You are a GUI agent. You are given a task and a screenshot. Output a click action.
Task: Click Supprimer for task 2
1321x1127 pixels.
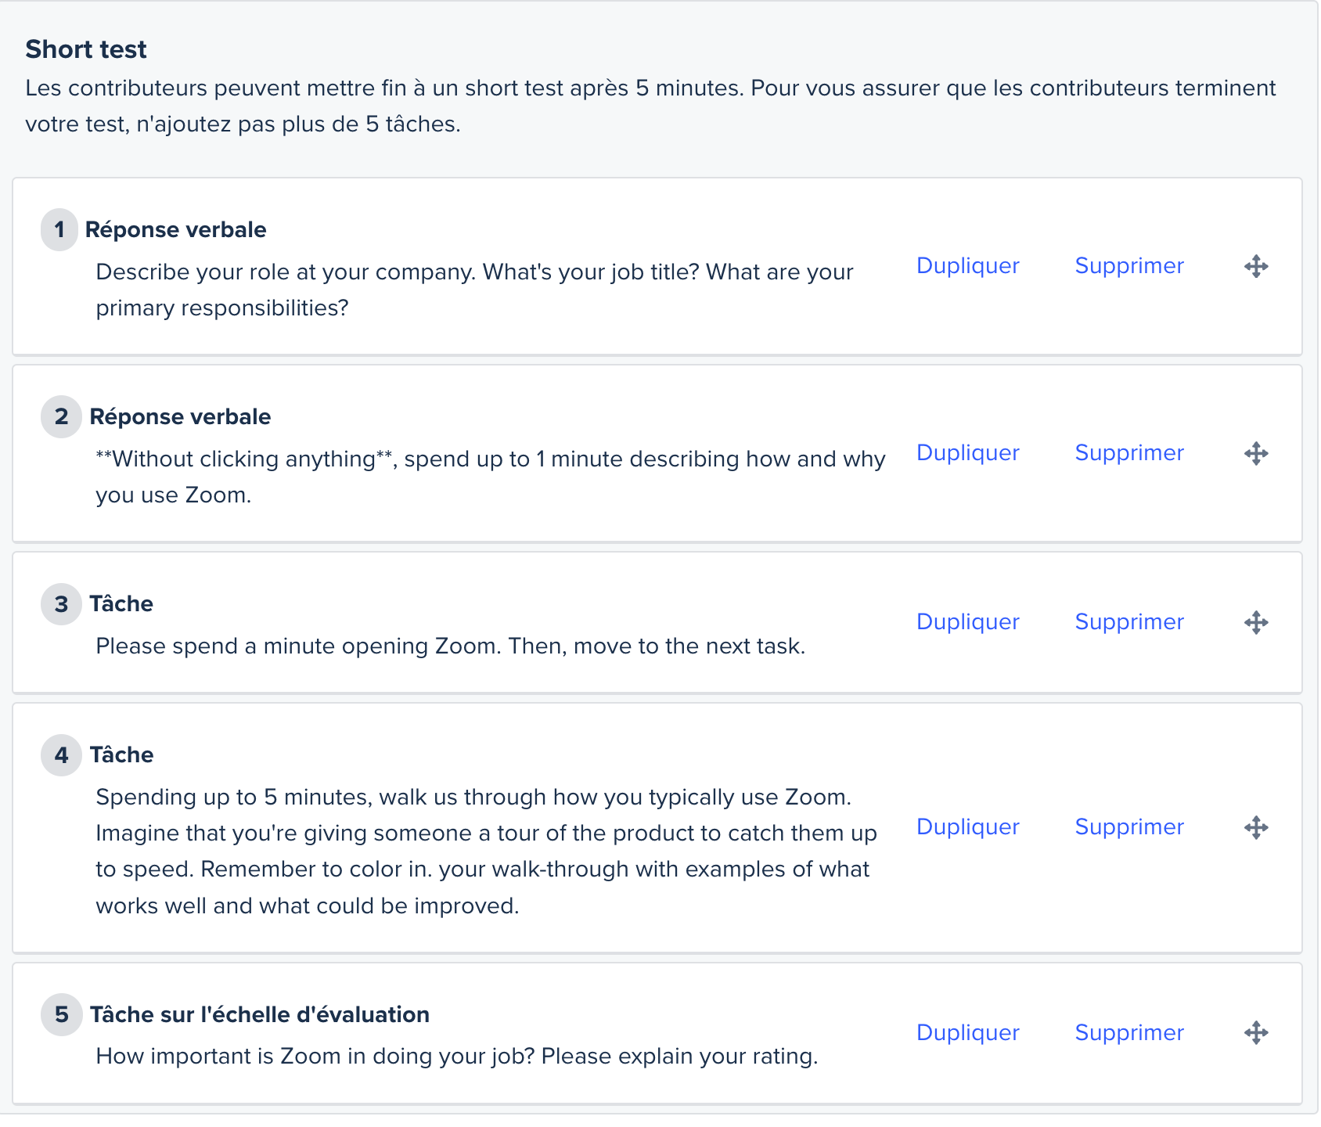tap(1128, 453)
